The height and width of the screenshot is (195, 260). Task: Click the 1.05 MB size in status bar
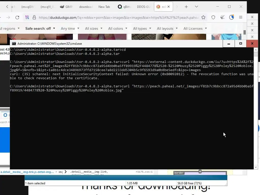(132, 183)
